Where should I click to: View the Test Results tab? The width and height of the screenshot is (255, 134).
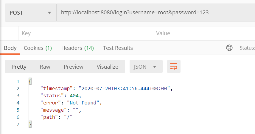point(118,48)
